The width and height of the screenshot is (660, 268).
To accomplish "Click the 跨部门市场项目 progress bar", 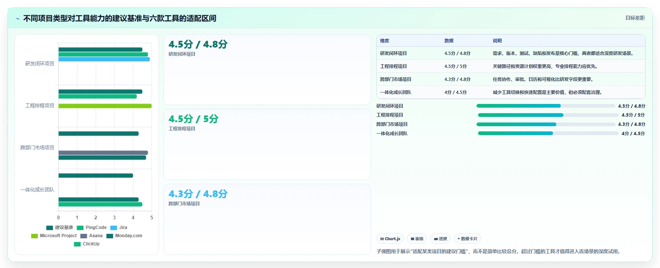I will (x=546, y=124).
